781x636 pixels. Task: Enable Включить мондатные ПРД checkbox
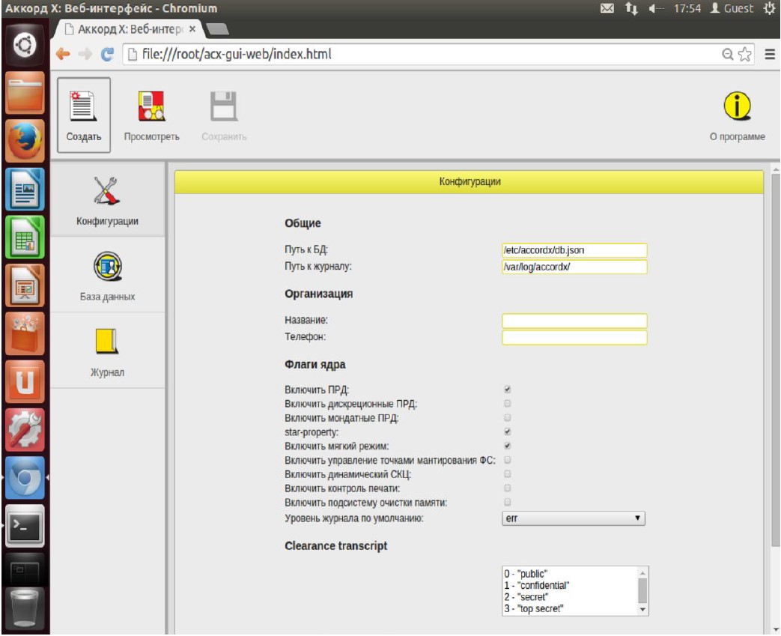[x=507, y=418]
